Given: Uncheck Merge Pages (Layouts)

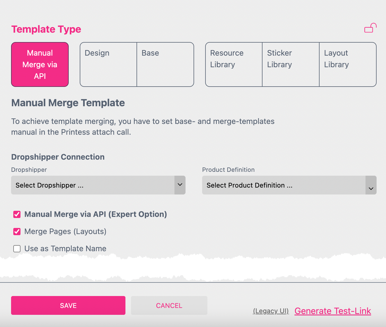Looking at the screenshot, I should click(17, 232).
